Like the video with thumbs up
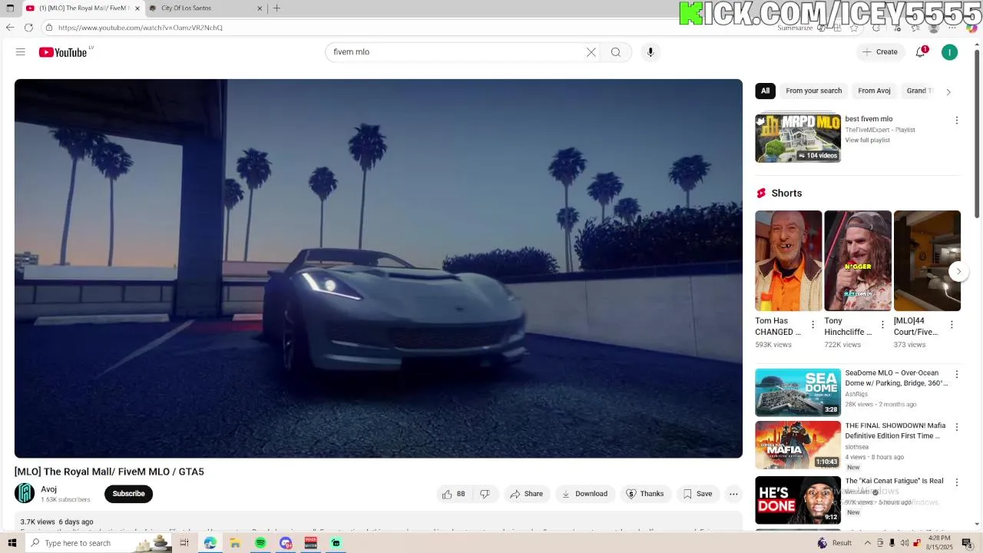983x553 pixels. tap(454, 494)
